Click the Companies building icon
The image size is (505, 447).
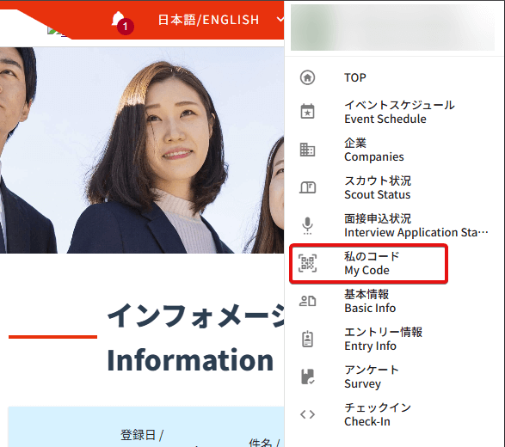[x=308, y=150]
